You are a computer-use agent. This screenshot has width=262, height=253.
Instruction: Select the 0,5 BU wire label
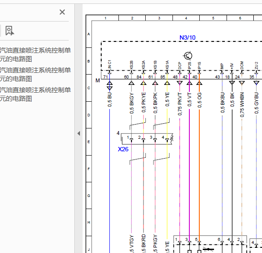(x=110, y=100)
